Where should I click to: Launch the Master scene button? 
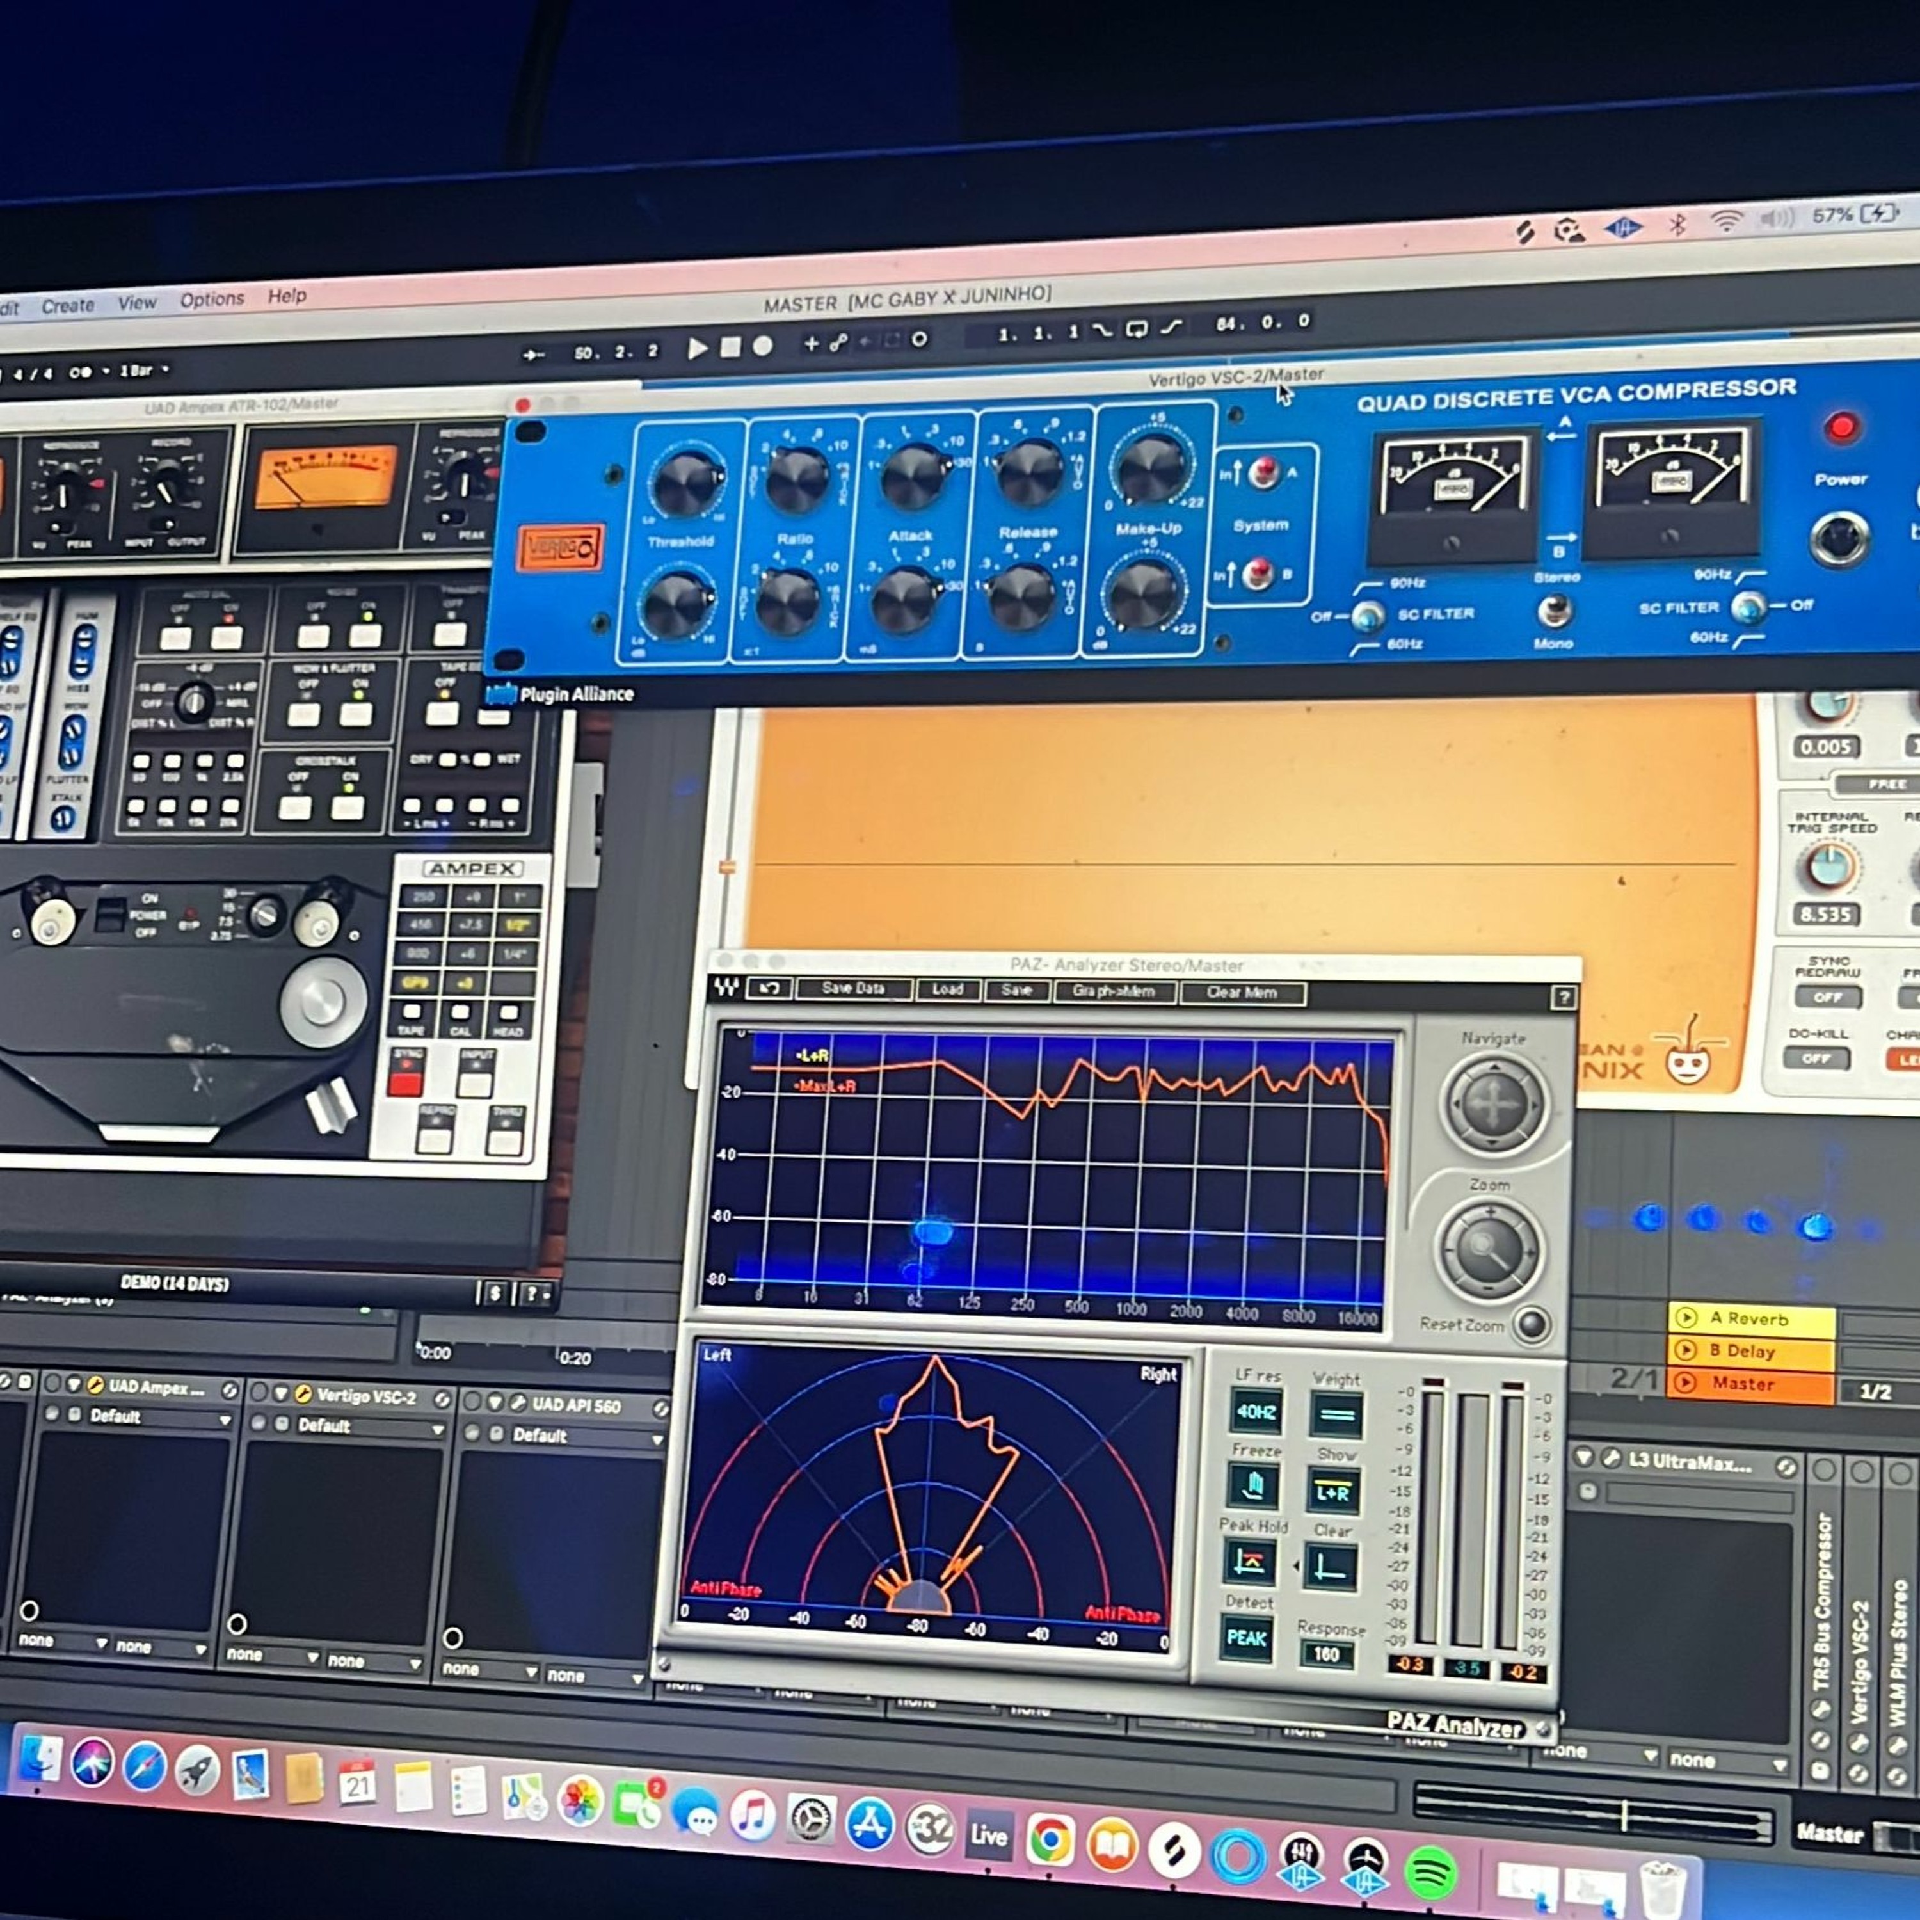click(1686, 1382)
